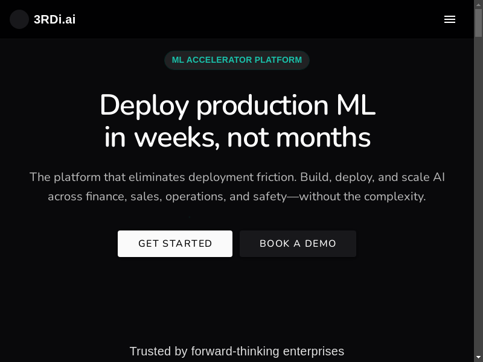Open the hamburger navigation menu

(449, 19)
